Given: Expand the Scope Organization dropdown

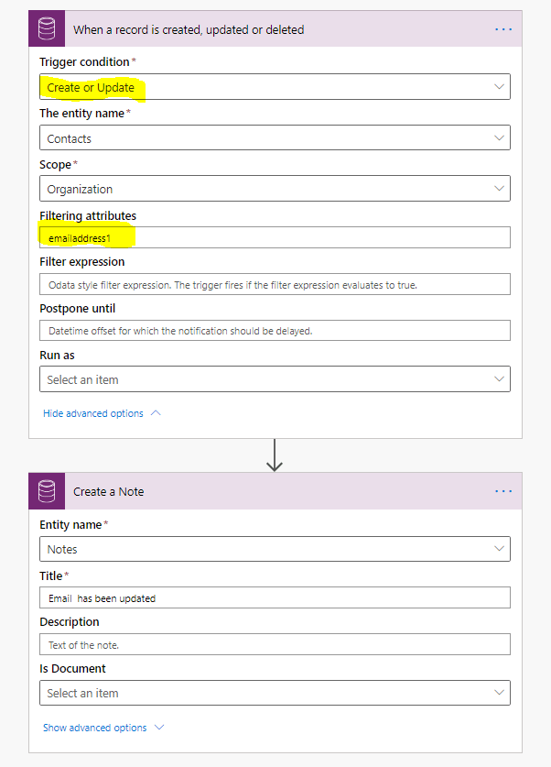Looking at the screenshot, I should (x=275, y=189).
